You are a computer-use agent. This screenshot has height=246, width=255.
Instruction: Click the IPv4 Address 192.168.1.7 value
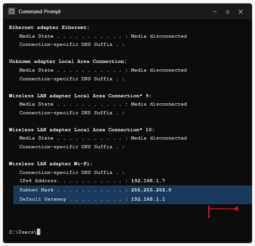coord(148,181)
